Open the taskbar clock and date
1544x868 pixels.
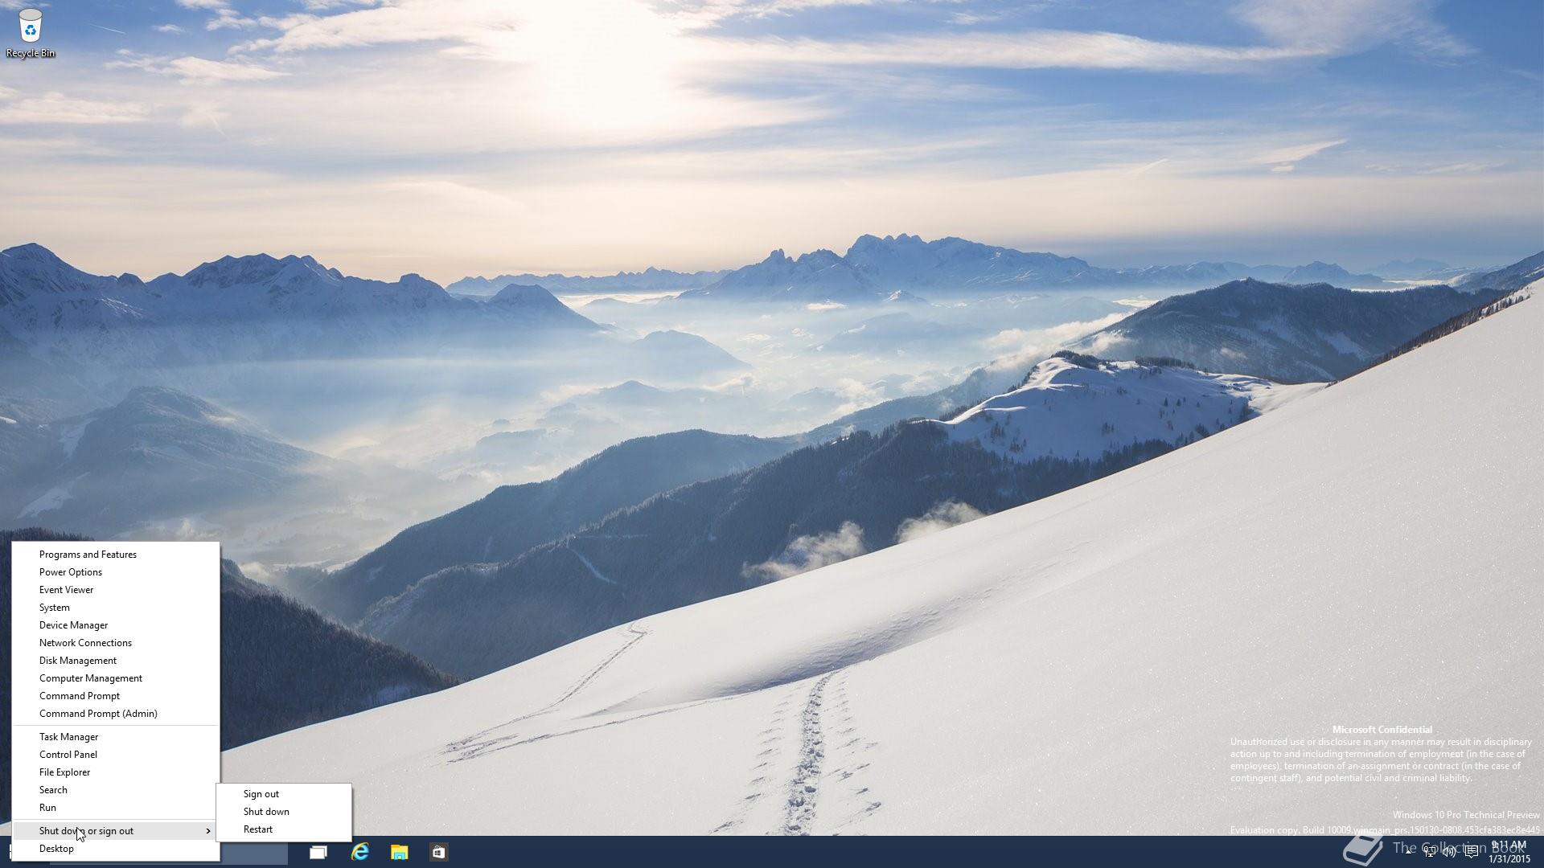(x=1509, y=852)
